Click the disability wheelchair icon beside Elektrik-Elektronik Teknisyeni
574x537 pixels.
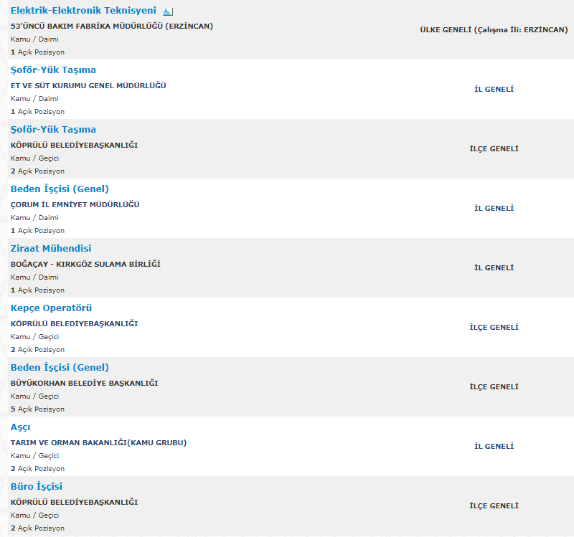point(168,11)
